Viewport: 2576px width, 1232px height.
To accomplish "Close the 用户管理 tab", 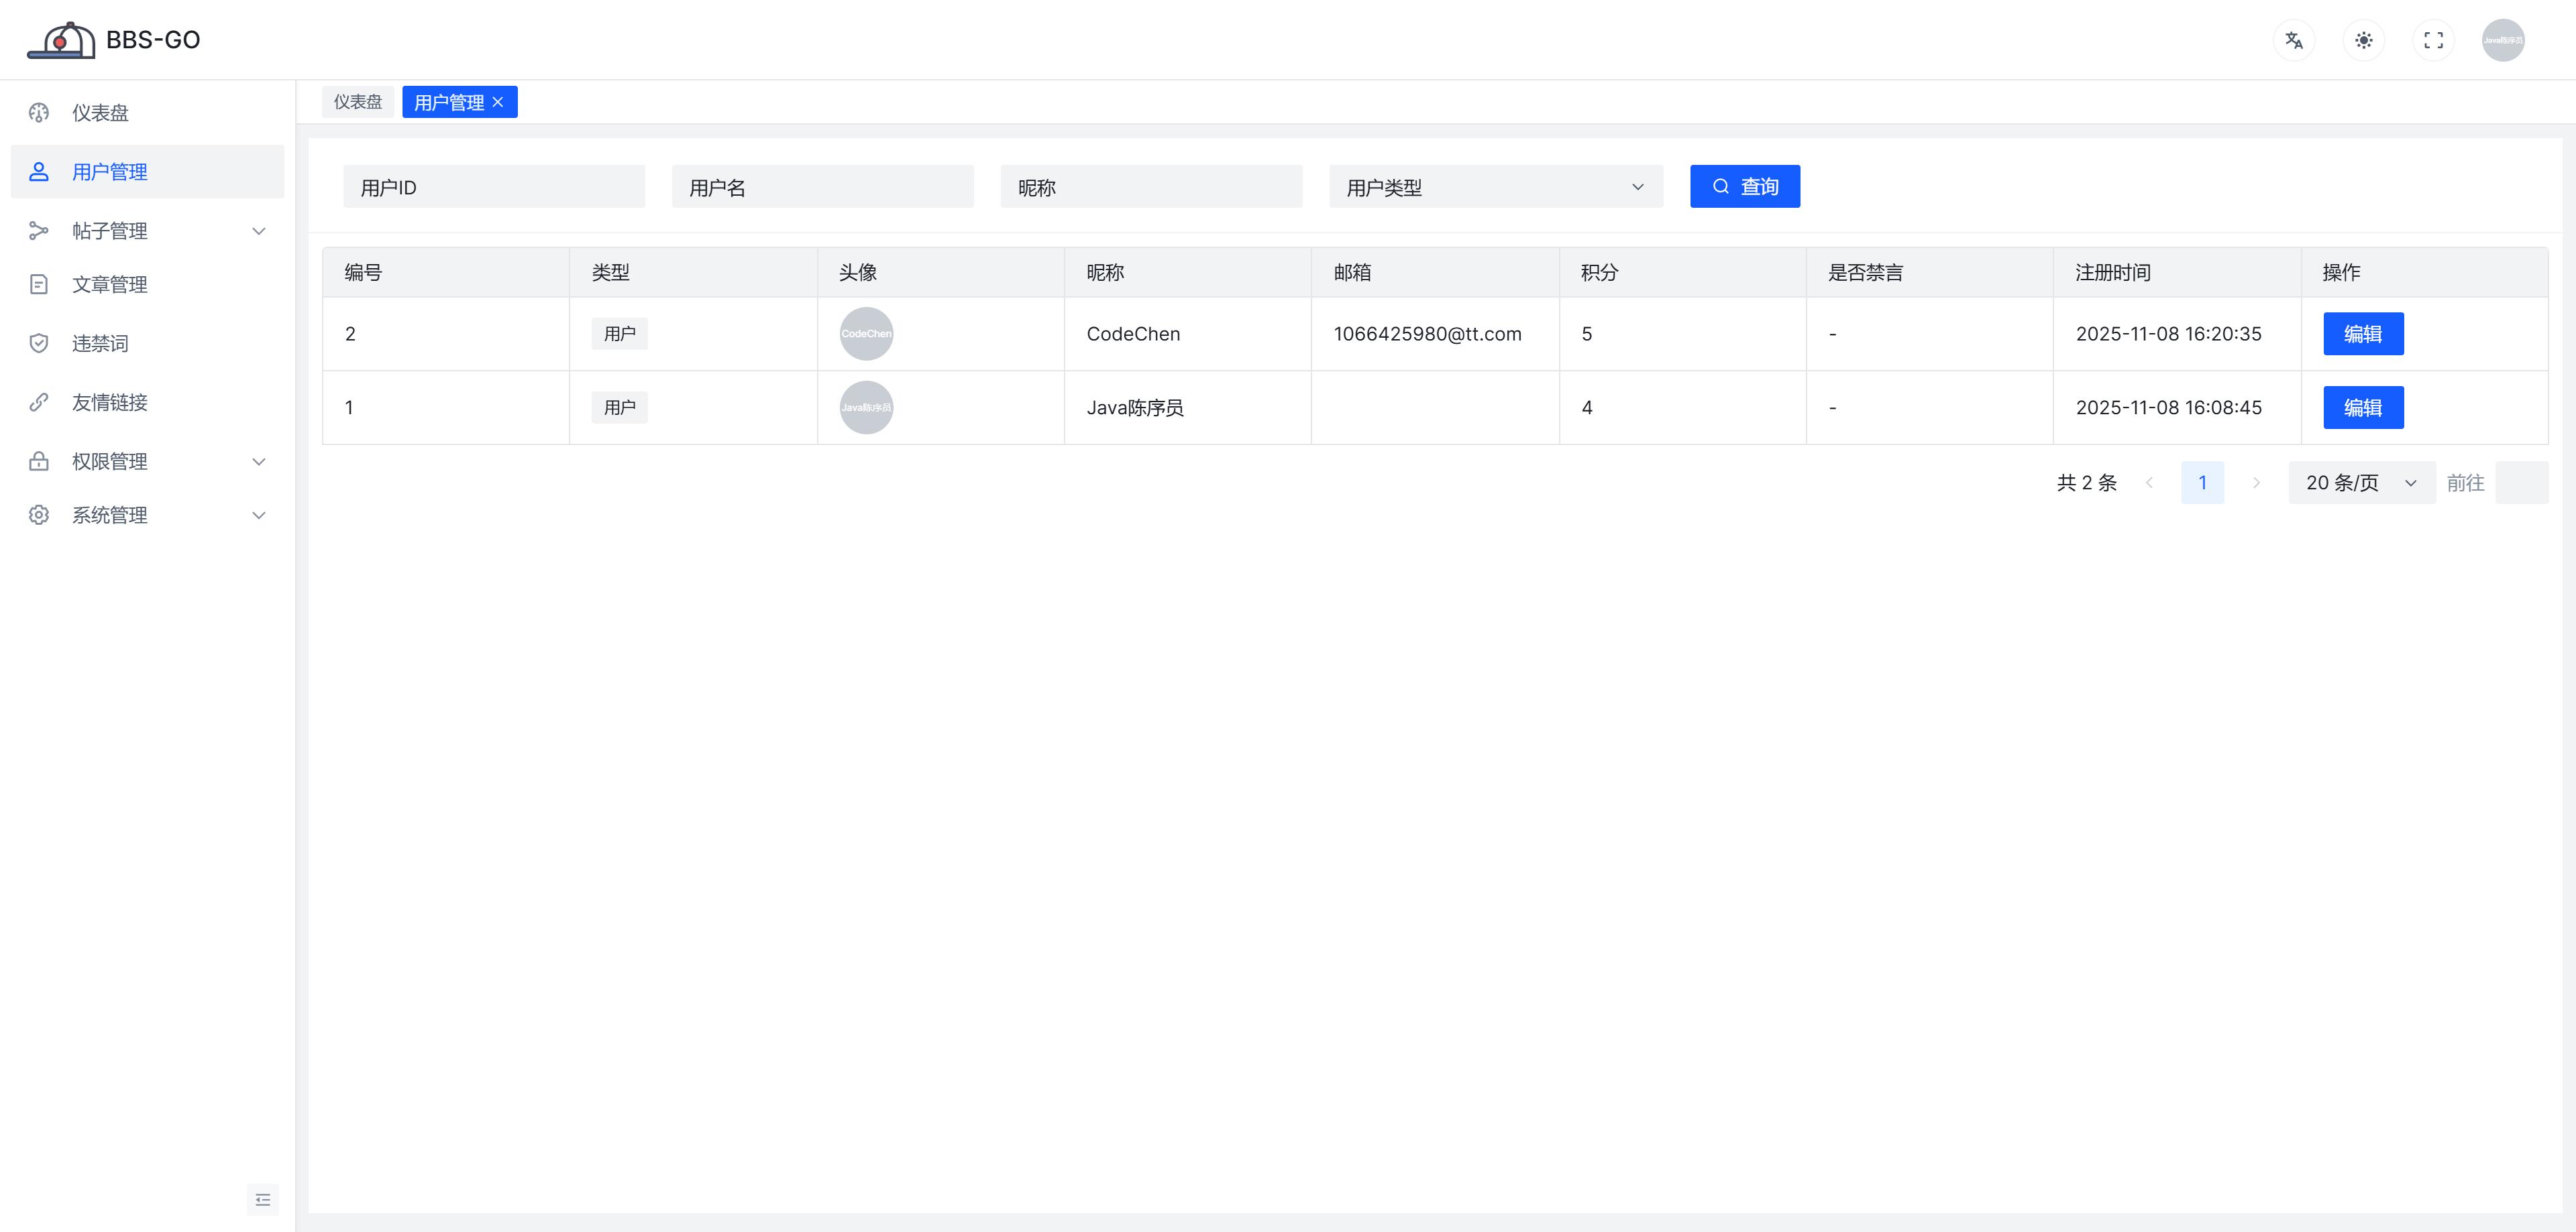I will [498, 102].
